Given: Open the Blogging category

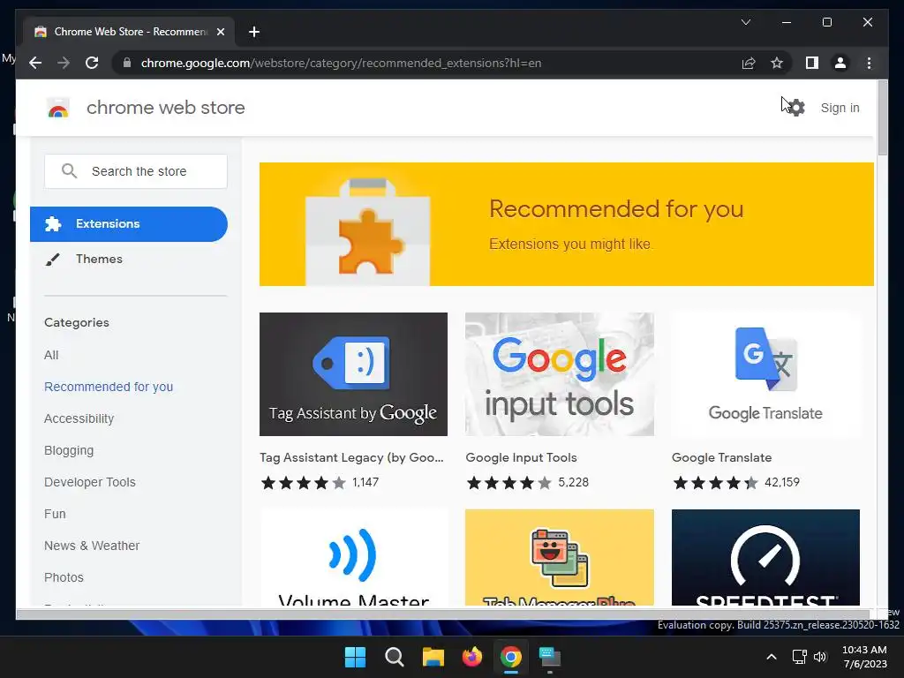Looking at the screenshot, I should pos(69,450).
